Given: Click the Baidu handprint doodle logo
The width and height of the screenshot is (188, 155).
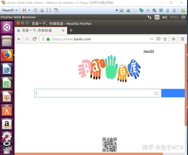Looking at the screenshot, I should click(109, 69).
